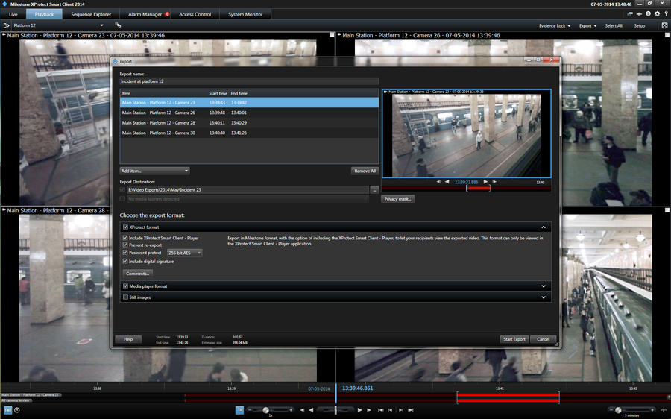
Task: Toggle the XProtect format checkbox
Action: pyautogui.click(x=125, y=227)
